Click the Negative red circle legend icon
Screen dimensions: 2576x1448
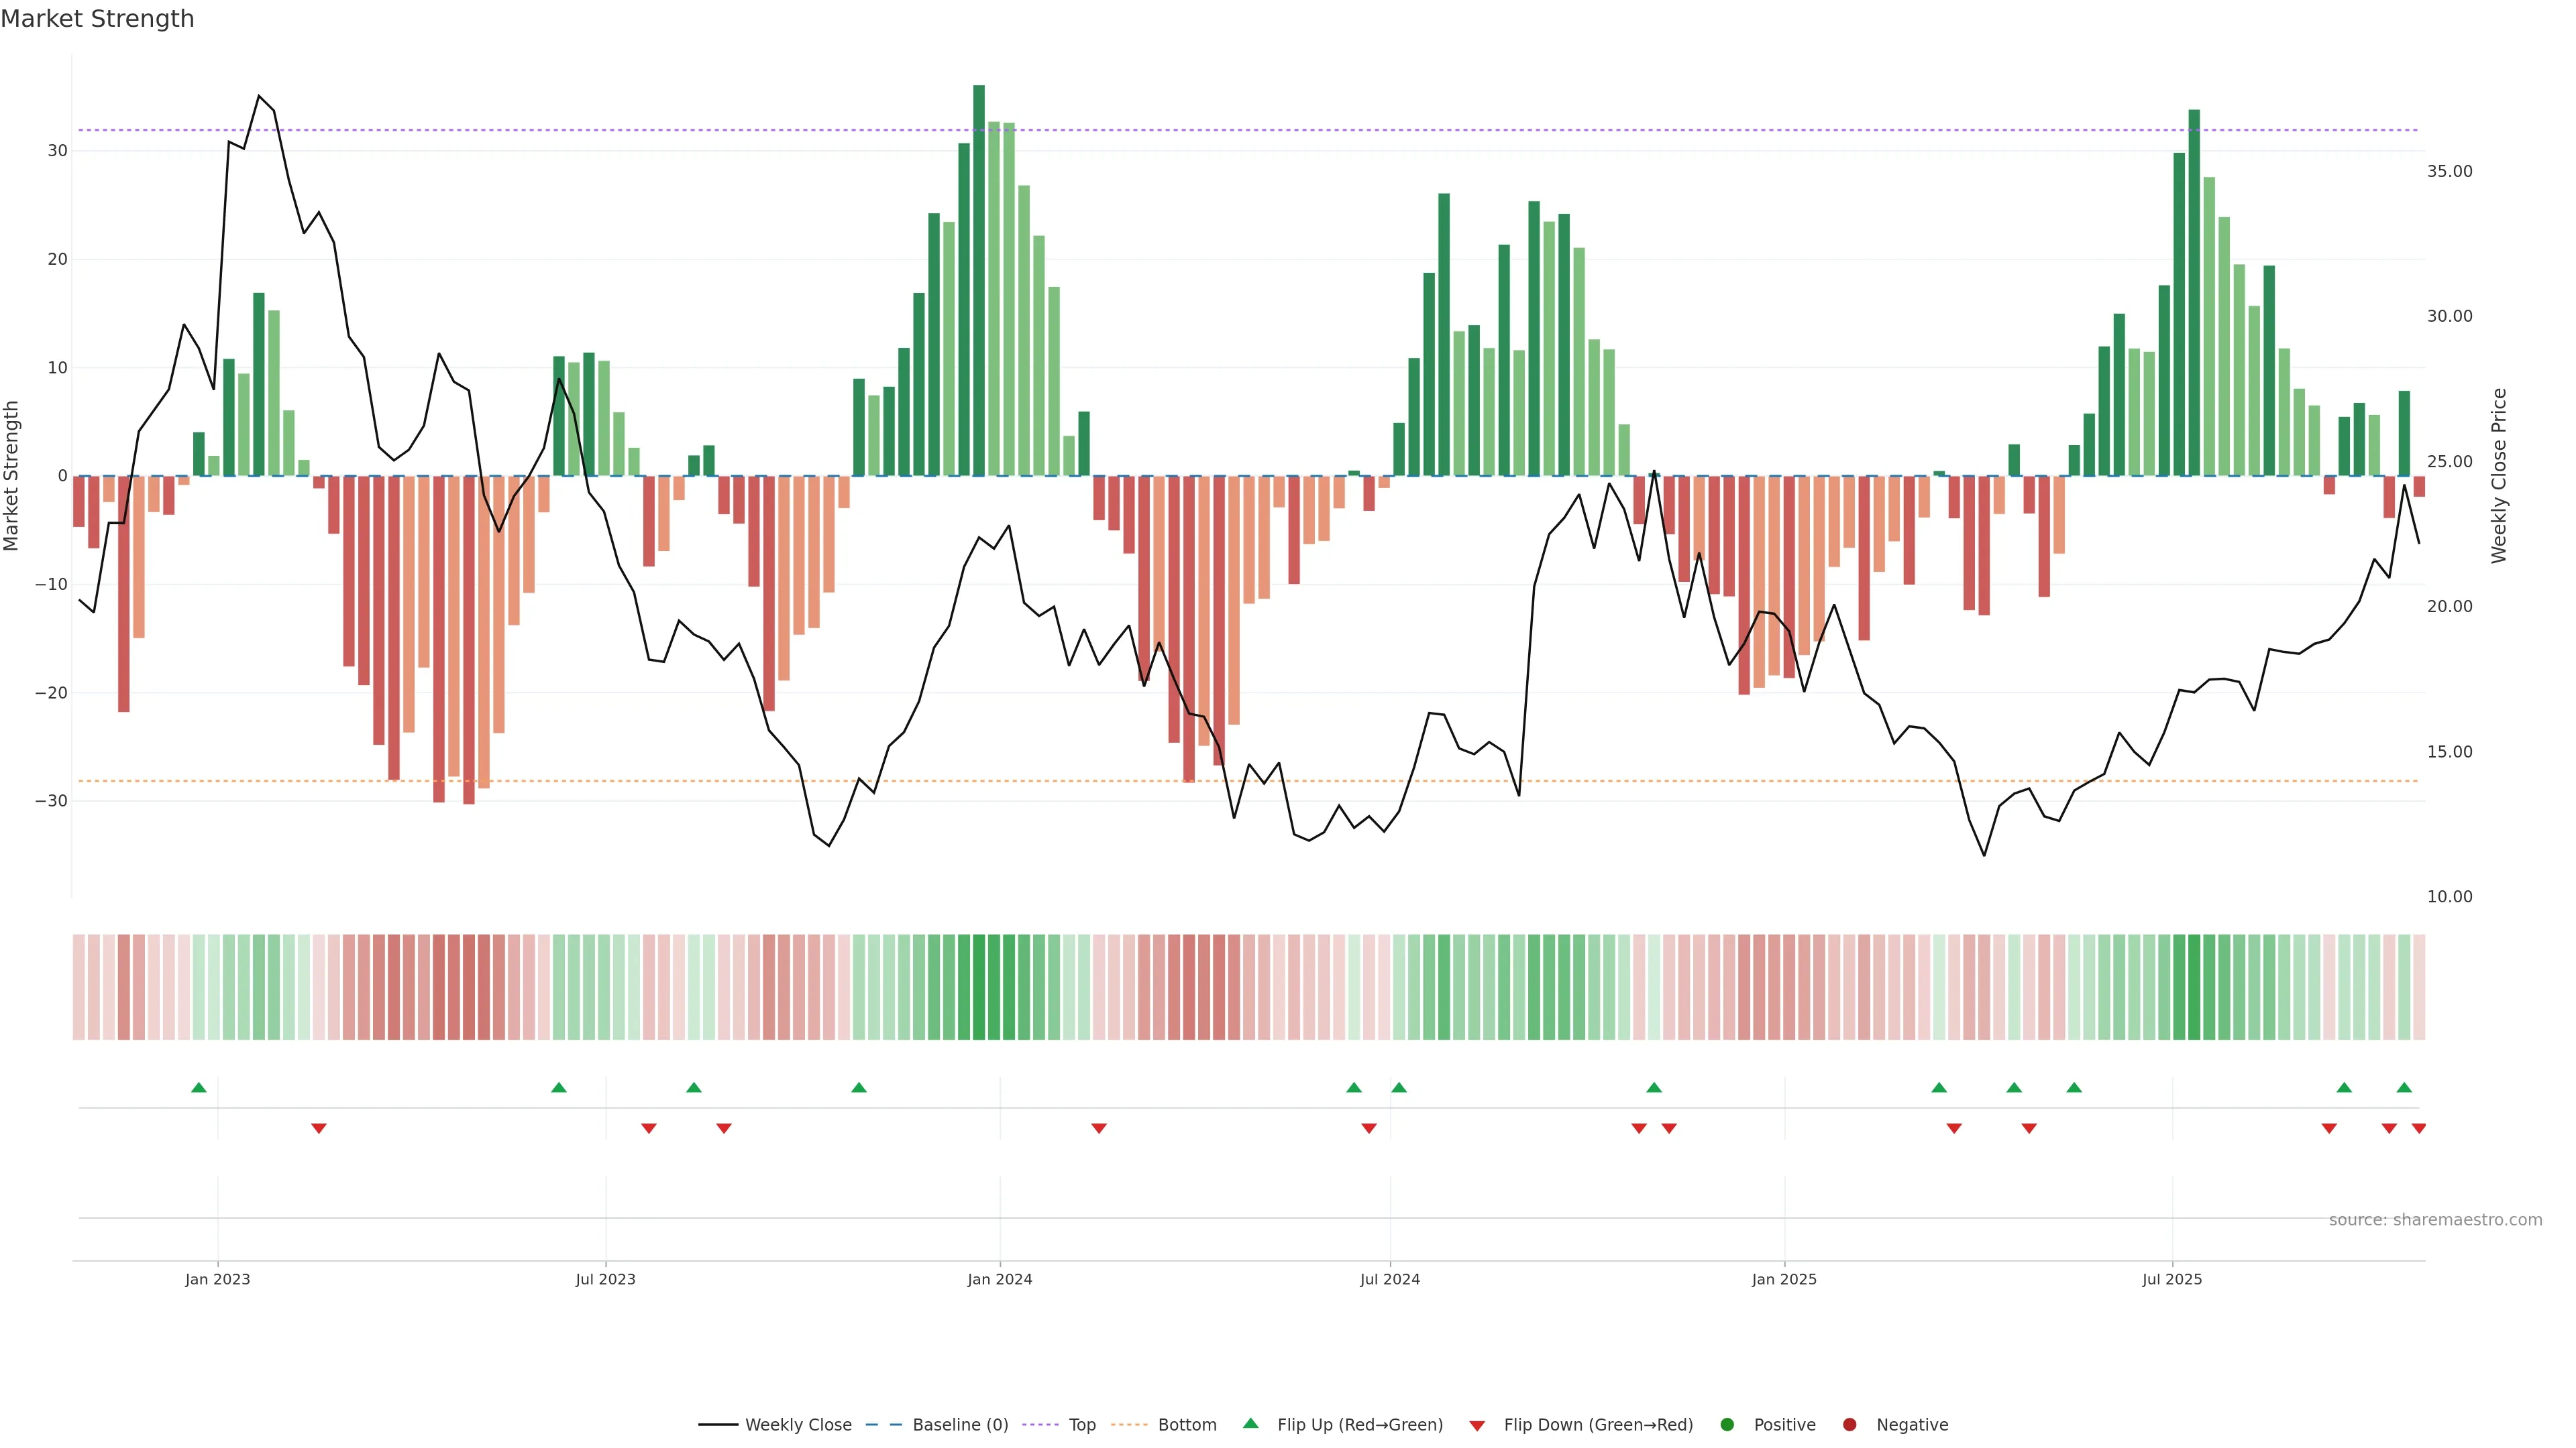1849,1425
